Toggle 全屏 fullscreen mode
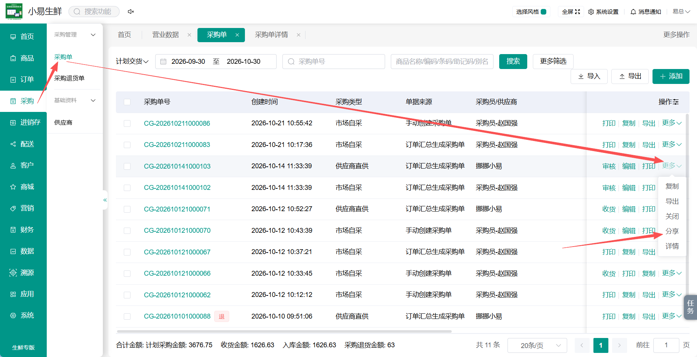Screen dimensions: 697x357 571,12
